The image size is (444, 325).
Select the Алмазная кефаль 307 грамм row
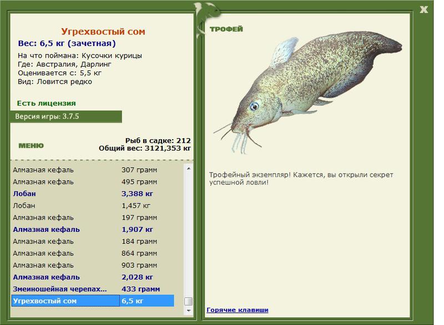coord(93,170)
